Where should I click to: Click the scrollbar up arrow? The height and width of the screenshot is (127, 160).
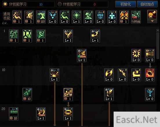pos(158,31)
